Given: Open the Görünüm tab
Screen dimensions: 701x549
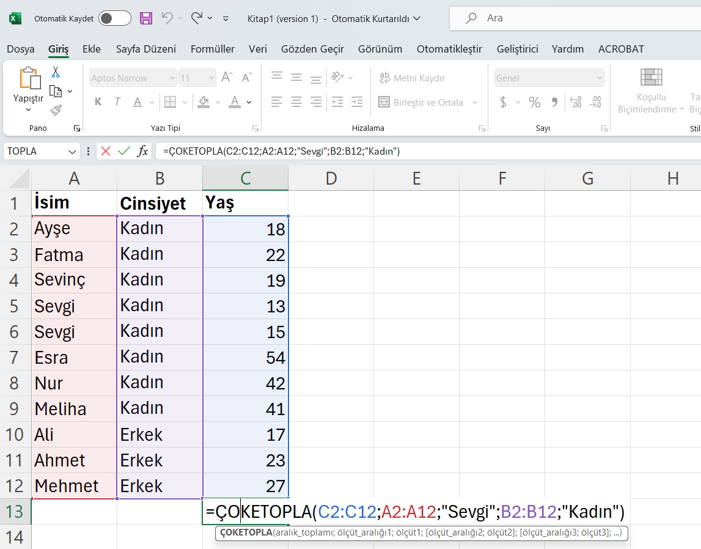Looking at the screenshot, I should tap(380, 49).
